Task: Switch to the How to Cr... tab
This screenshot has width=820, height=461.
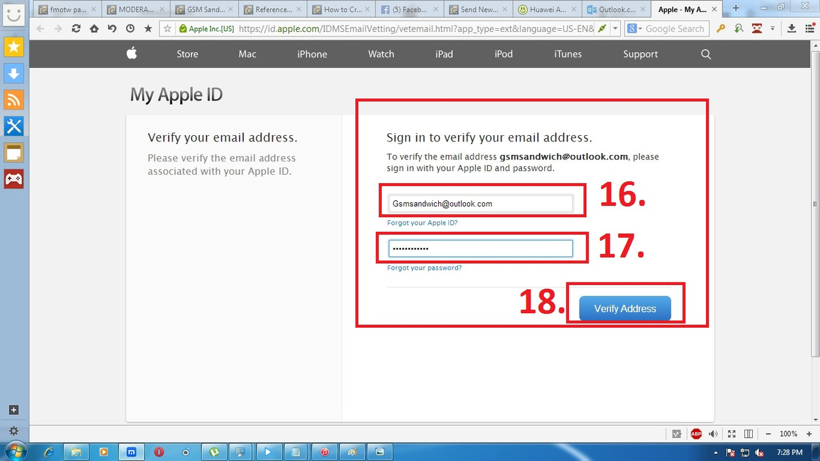Action: pyautogui.click(x=341, y=10)
